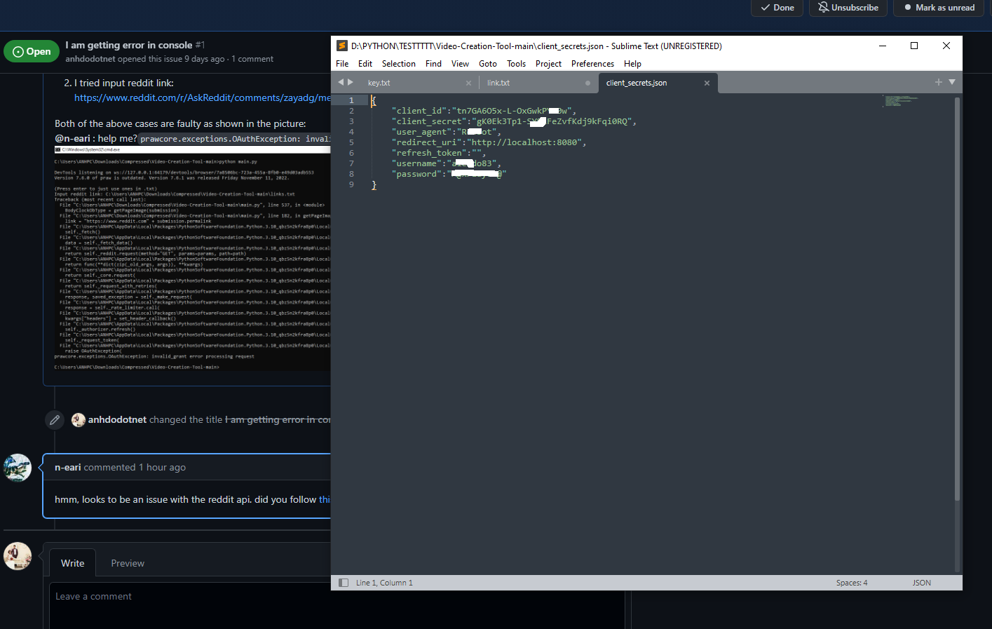Open the AskReddit link in the issue

coord(203,97)
